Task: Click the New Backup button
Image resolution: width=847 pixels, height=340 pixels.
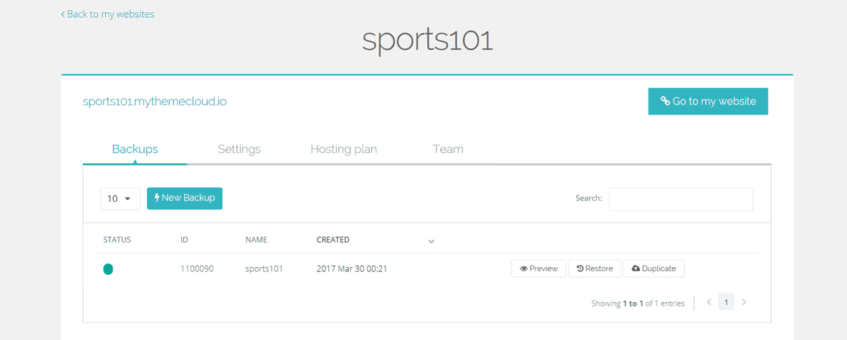Action: (x=185, y=198)
